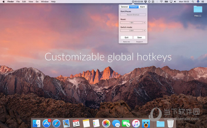Viewport: 207px width, 128px height.
Task: Open the Window menu
Action: click(x=45, y=2)
